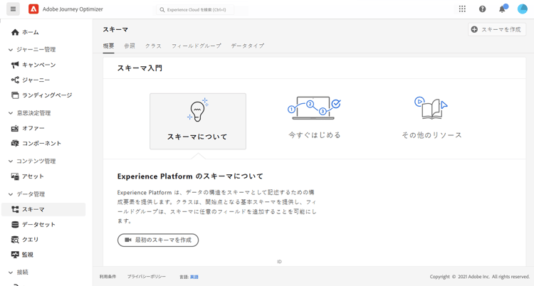Click the laptop steps icon above 今すぐはじめる
This screenshot has height=286, width=534.
pos(314,108)
